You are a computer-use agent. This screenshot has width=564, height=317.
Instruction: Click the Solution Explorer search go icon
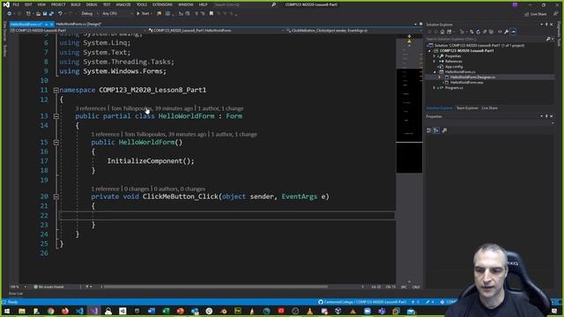[x=548, y=39]
